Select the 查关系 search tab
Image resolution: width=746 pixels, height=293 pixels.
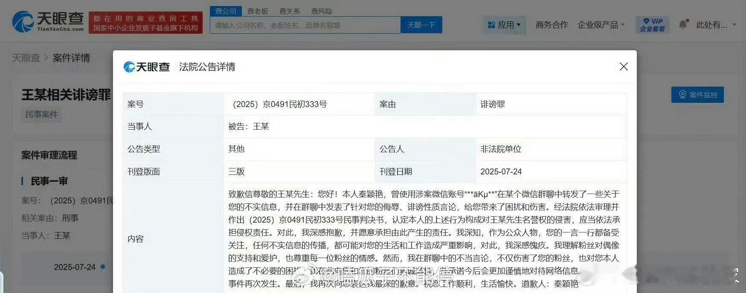click(x=290, y=11)
